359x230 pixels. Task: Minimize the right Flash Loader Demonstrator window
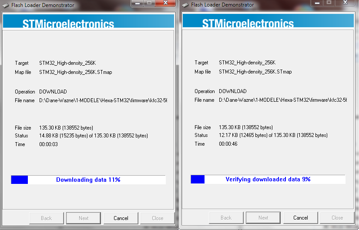(318, 3)
